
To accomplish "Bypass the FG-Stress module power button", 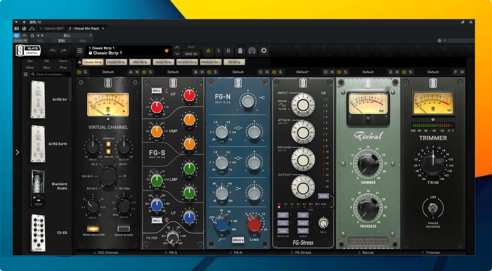I will [x=274, y=72].
